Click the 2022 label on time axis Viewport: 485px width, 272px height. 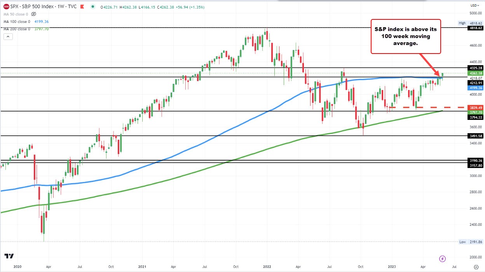coord(267,267)
